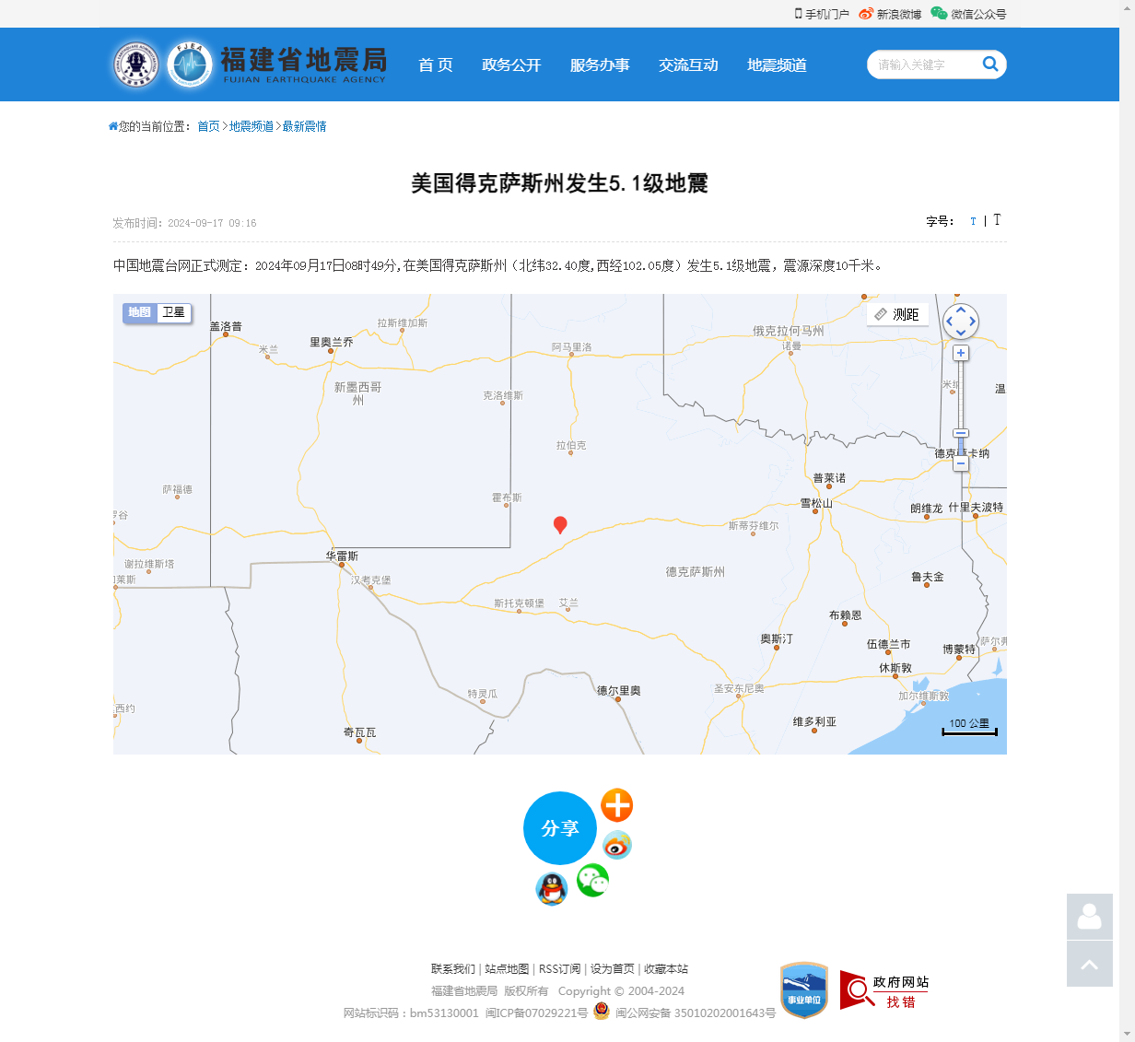
Task: Click the orange plus share icon
Action: [616, 805]
